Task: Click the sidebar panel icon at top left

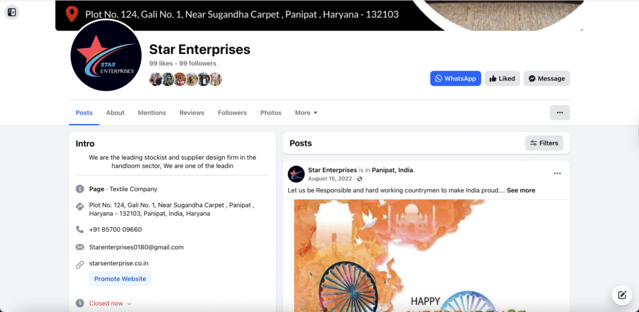Action: coord(12,12)
